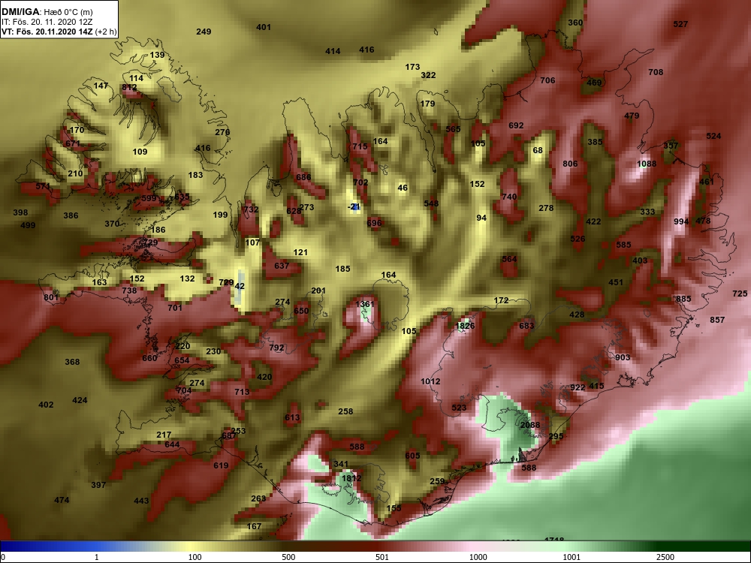Click the map value 1361
The width and height of the screenshot is (751, 563).
point(365,304)
